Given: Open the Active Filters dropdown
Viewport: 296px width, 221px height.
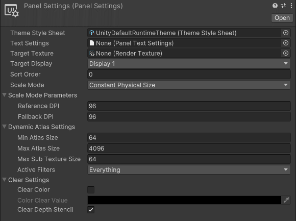Looking at the screenshot, I should (189, 170).
